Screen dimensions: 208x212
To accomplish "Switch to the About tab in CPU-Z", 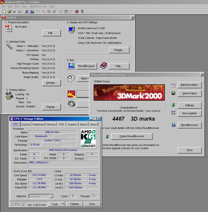I will pos(93,125).
